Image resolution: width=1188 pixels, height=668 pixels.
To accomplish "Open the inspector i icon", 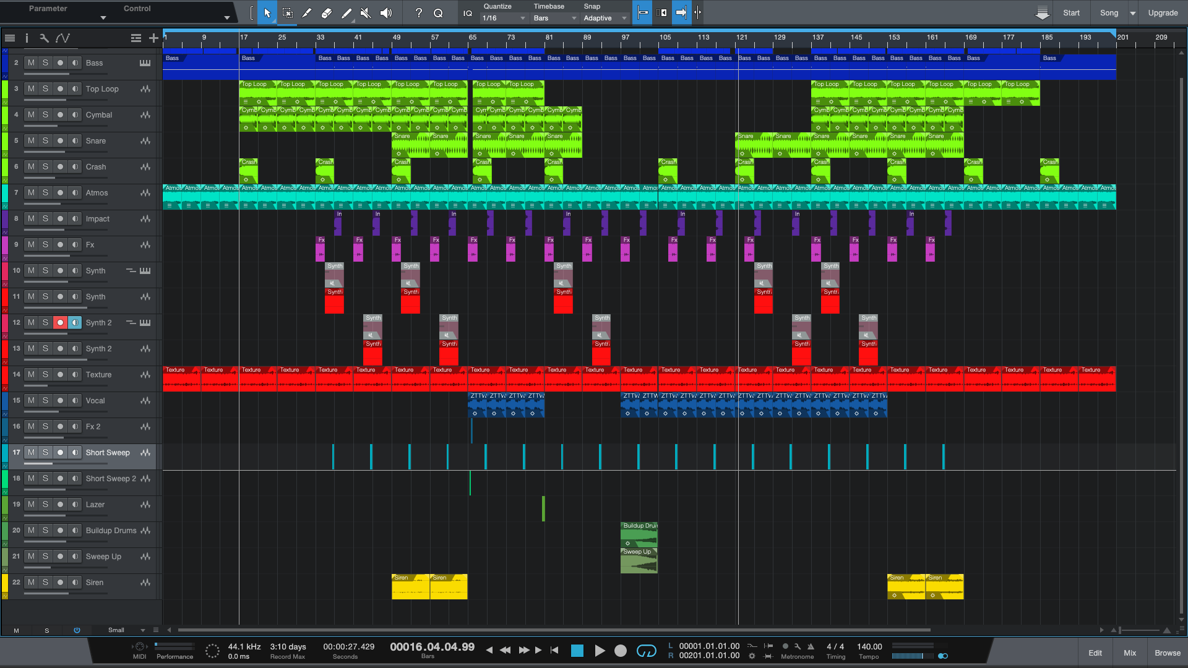I will tap(27, 38).
